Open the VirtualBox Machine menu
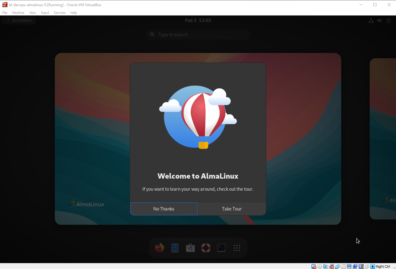This screenshot has width=396, height=269. (18, 13)
